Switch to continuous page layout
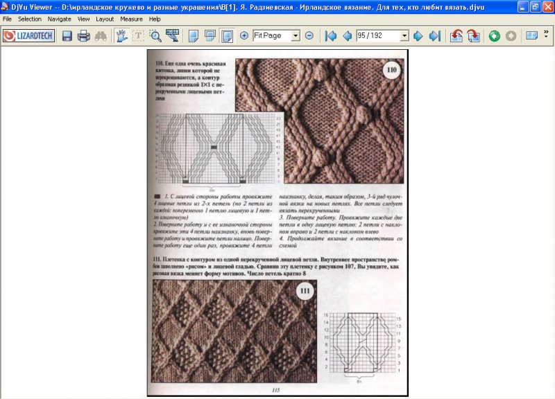The width and height of the screenshot is (555, 399). click(210, 36)
